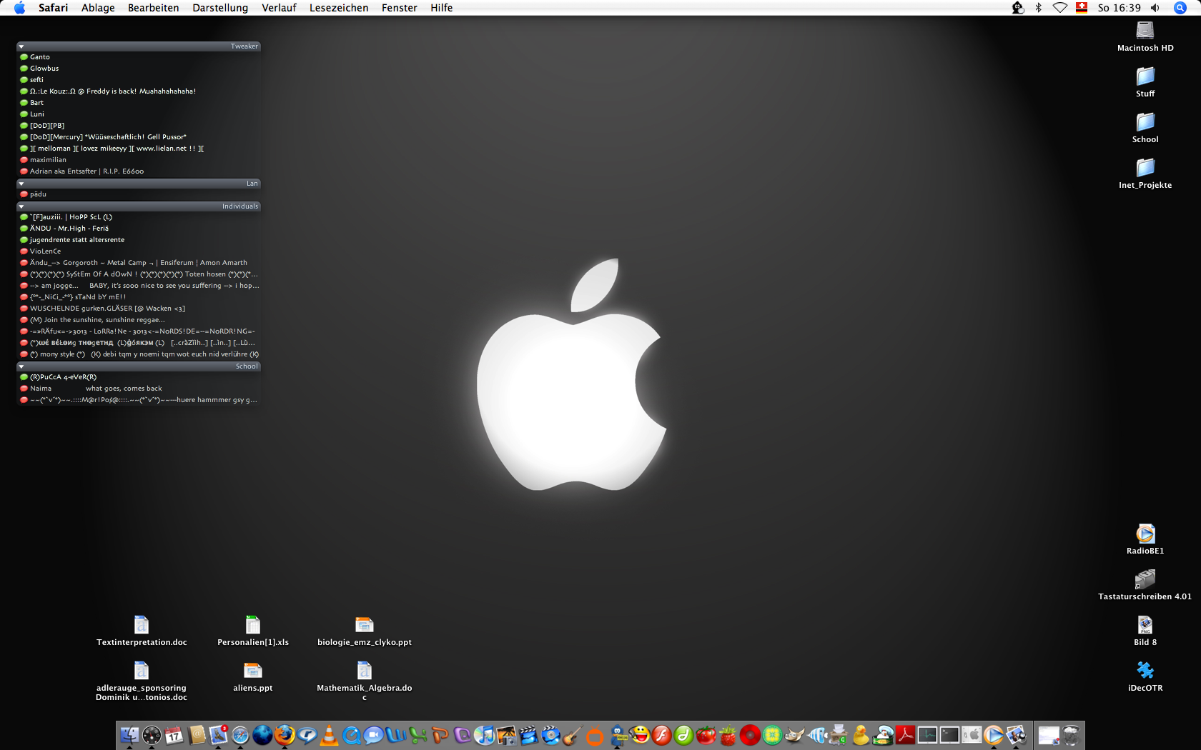Select the Textinterpretation.doc desktop file

[142, 626]
